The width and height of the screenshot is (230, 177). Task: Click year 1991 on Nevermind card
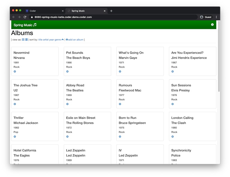coord(16,62)
